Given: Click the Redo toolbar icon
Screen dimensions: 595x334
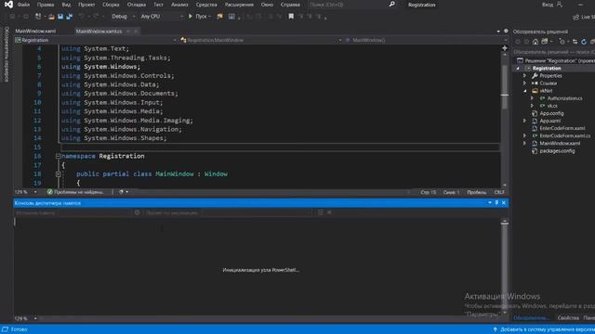Looking at the screenshot, I should pos(96,17).
